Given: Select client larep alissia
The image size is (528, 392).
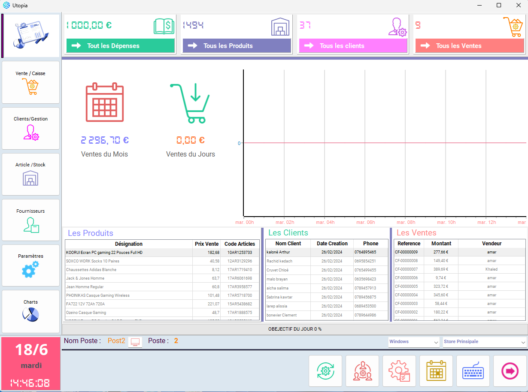Looking at the screenshot, I should point(327,306).
